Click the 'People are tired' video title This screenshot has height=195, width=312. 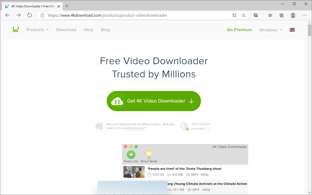click(x=185, y=169)
